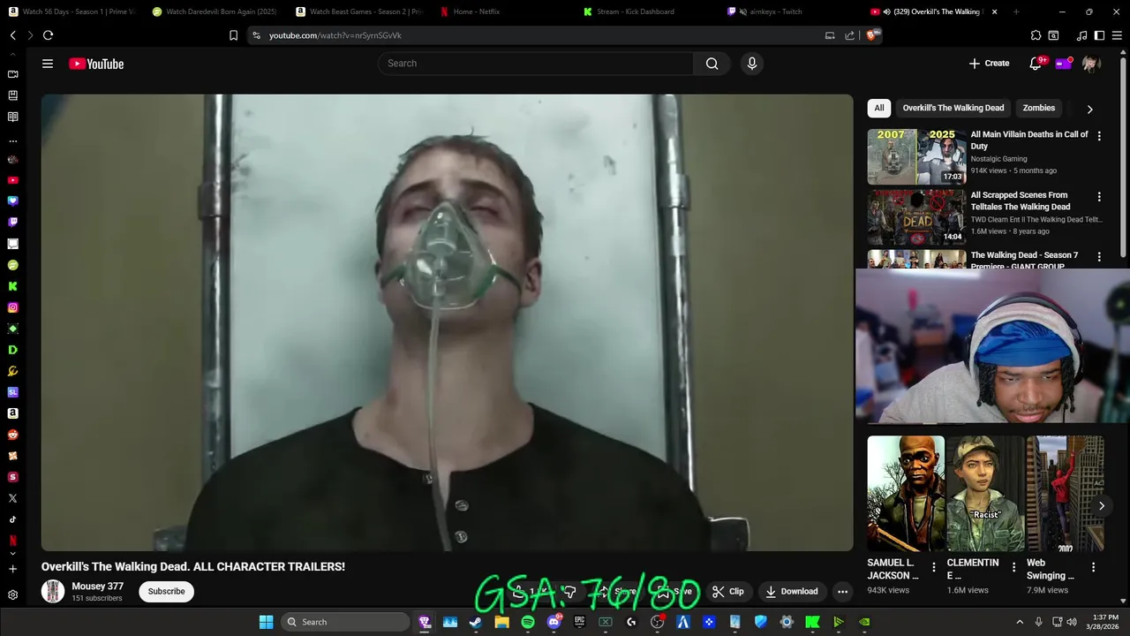Screen dimensions: 1130x636
Task: Go to the YouTube home logo
Action: click(x=96, y=64)
